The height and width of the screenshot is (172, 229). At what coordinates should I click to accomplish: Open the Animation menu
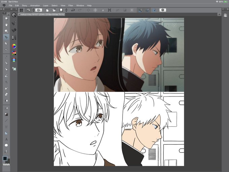(x=35, y=5)
